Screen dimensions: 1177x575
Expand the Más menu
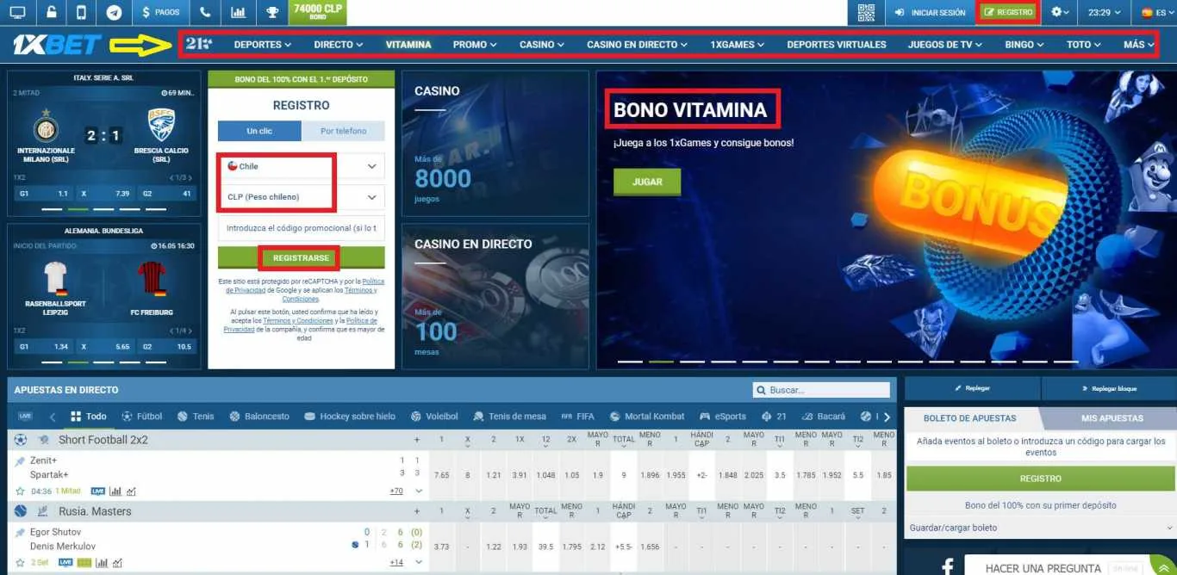pyautogui.click(x=1139, y=45)
